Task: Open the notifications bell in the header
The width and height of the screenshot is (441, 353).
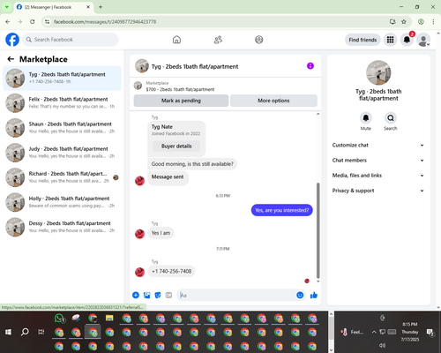Action: pos(407,40)
